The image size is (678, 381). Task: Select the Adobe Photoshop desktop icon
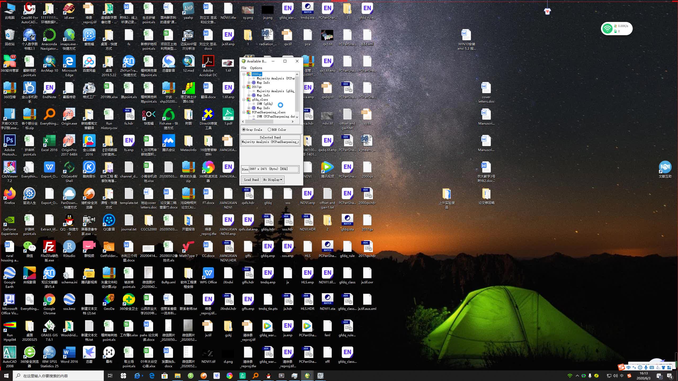(x=10, y=146)
